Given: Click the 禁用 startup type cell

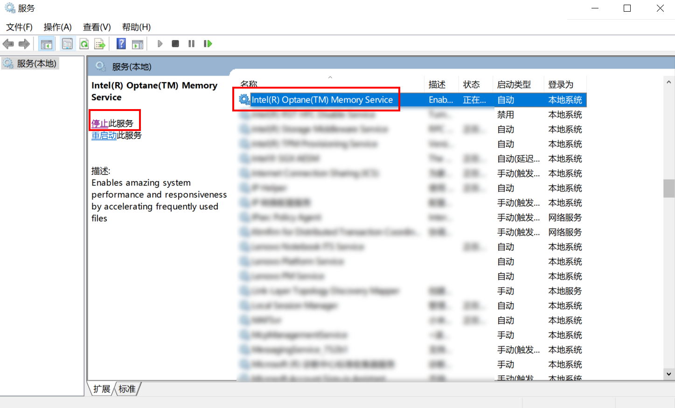Looking at the screenshot, I should pos(506,115).
